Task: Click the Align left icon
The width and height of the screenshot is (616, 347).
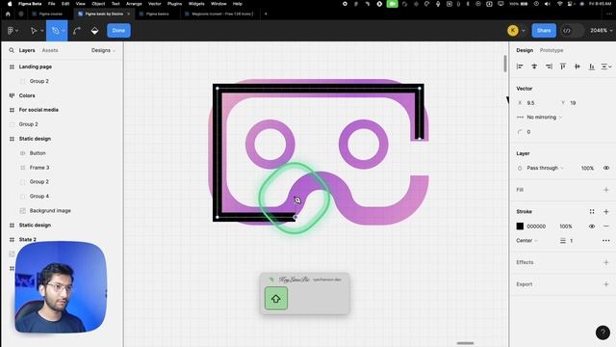Action: (x=520, y=67)
